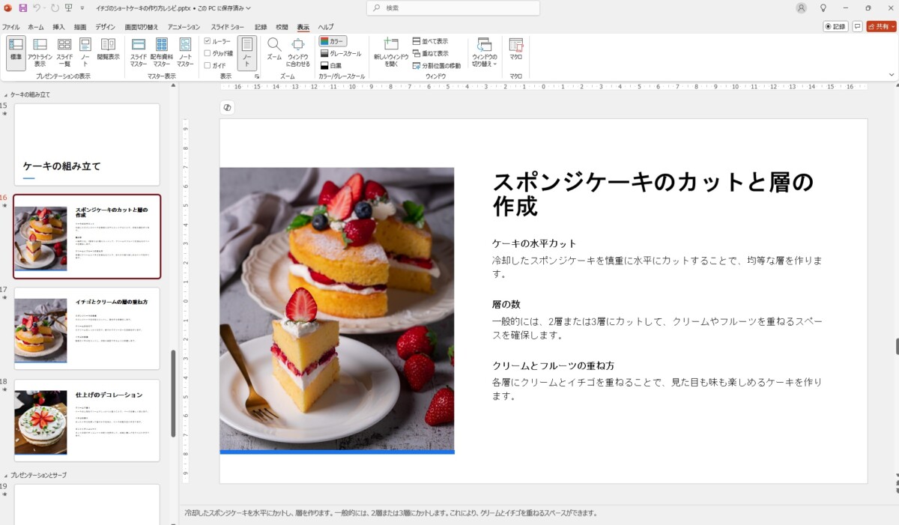Viewport: 899px width, 525px height.
Task: Open the Slide Master view
Action: point(139,52)
